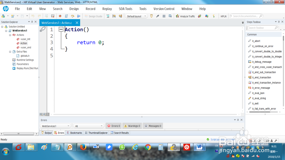Start recording with the red Record button
Image resolution: width=285 pixels, height=160 pixels.
60,16
